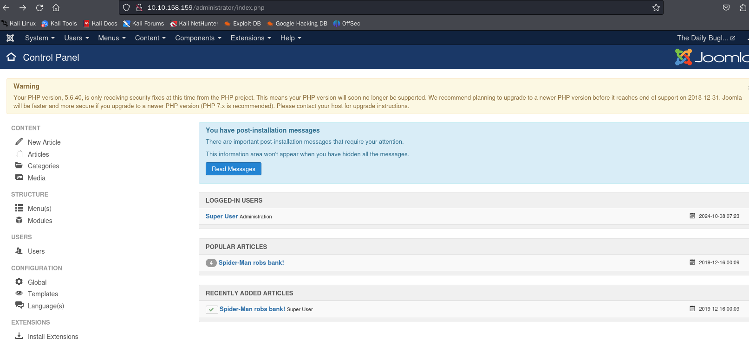Image resolution: width=749 pixels, height=351 pixels.
Task: Open the Kali Forums bookmark
Action: (143, 23)
